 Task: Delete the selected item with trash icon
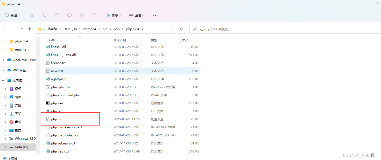pyautogui.click(x=94, y=15)
